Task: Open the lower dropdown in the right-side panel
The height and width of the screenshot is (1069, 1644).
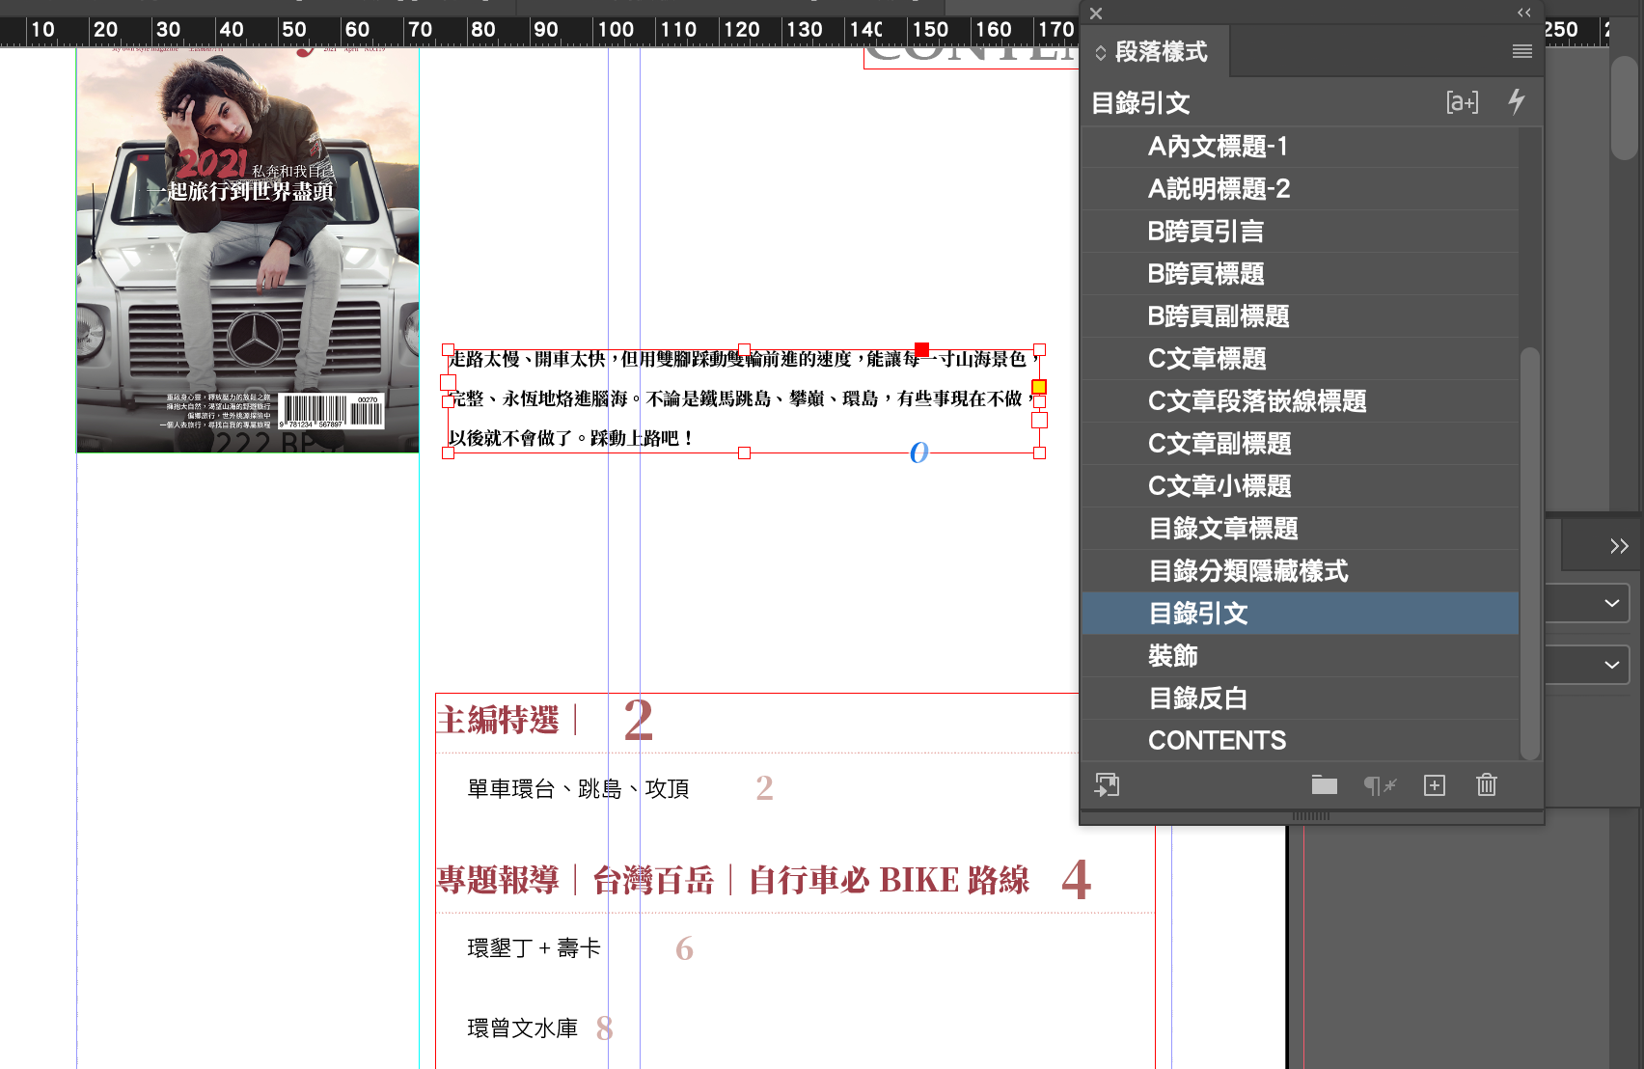Action: pyautogui.click(x=1611, y=665)
